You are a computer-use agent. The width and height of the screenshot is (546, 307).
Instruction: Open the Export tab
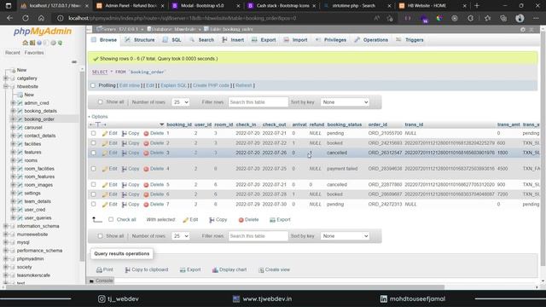[264, 40]
